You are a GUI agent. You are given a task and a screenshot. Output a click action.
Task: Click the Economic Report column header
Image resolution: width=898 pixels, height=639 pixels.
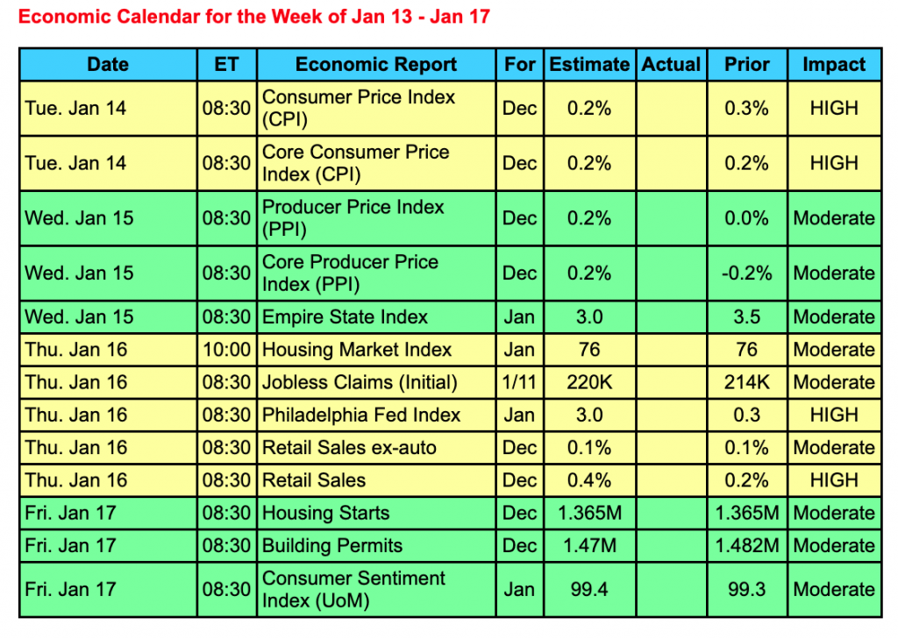pos(376,65)
